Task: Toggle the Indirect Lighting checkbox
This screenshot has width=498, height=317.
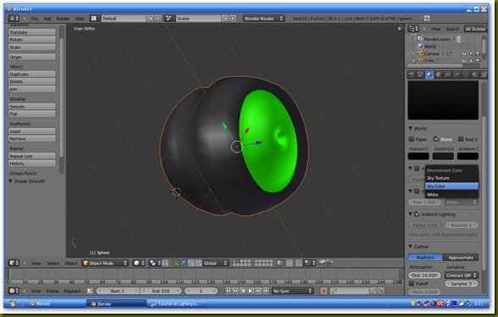Action: coord(417,214)
